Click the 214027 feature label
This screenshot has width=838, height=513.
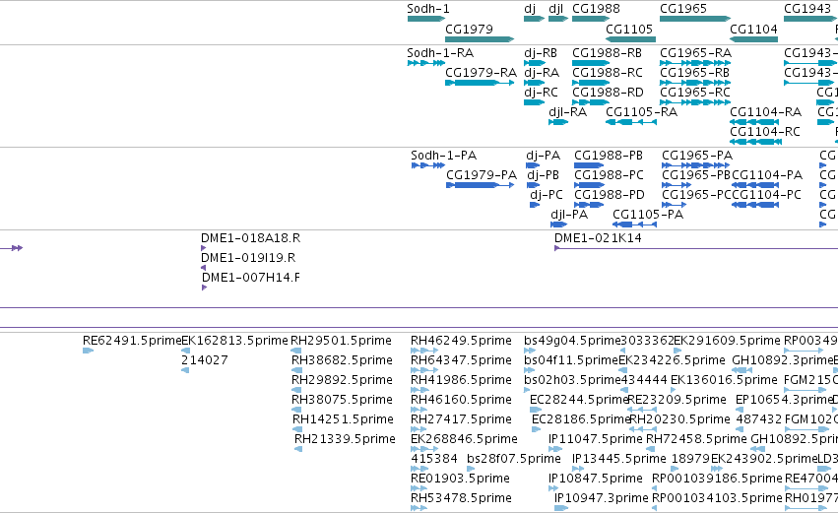(205, 360)
